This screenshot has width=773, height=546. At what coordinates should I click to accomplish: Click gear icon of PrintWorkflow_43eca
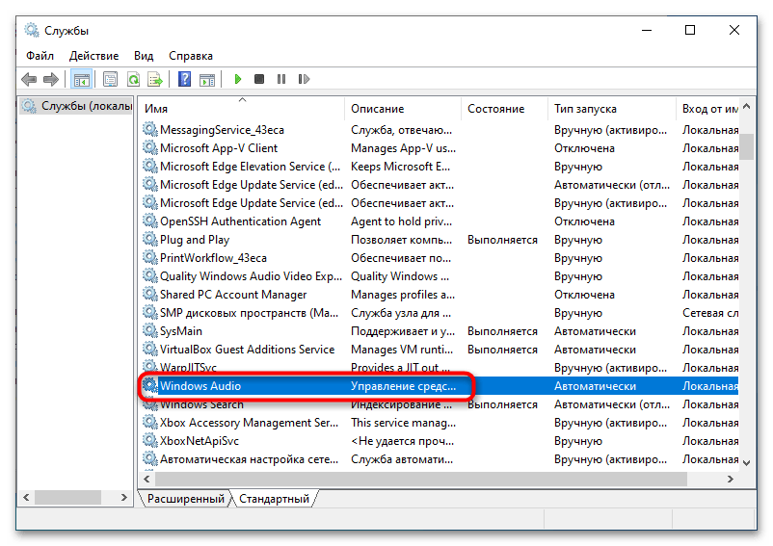coord(149,257)
